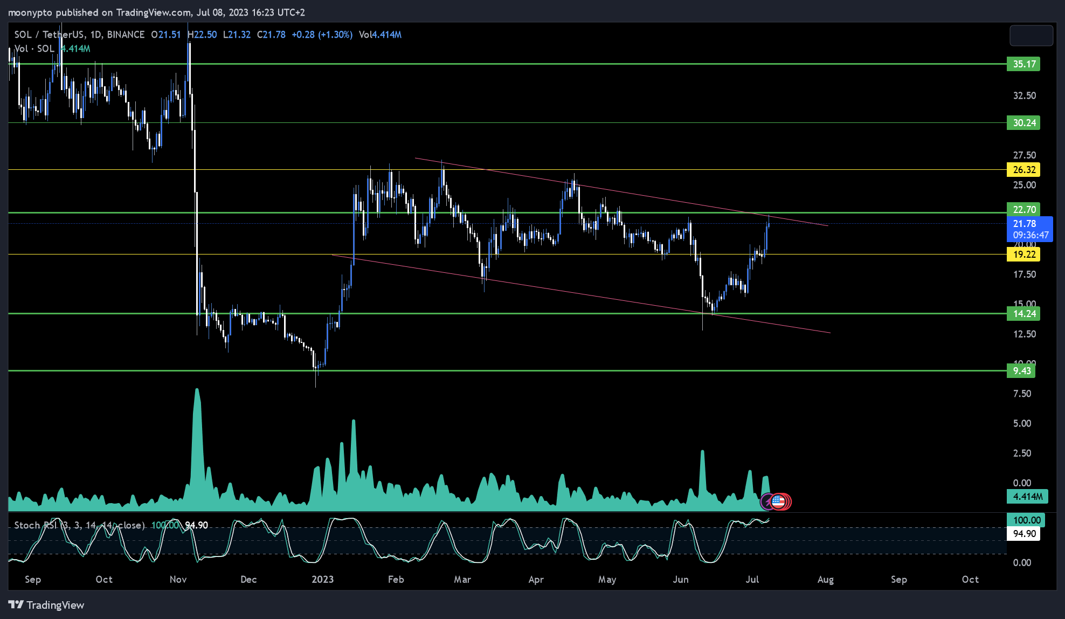Viewport: 1065px width, 619px height.
Task: Click the Mar label on time axis
Action: point(462,580)
